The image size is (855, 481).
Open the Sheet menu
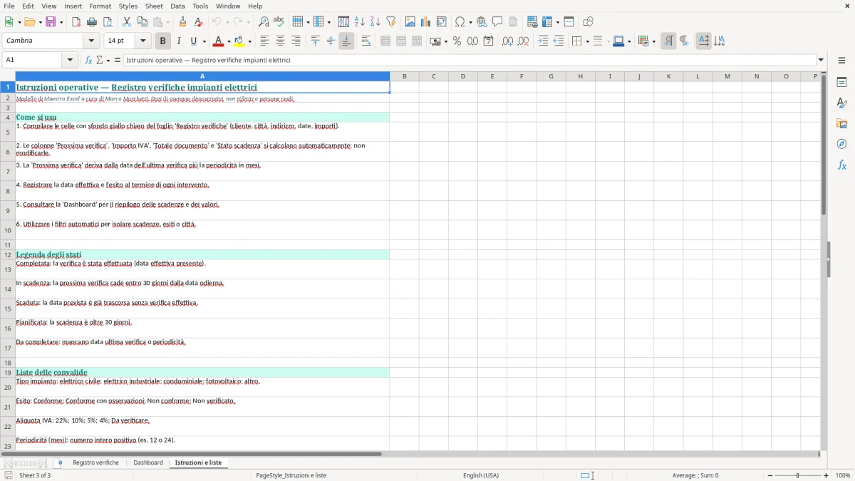click(x=154, y=6)
